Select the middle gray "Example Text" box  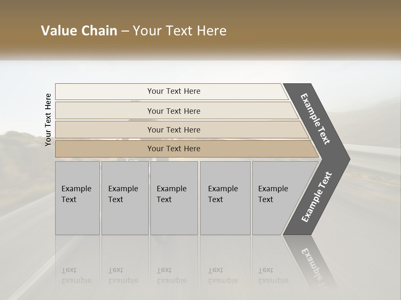[174, 197]
